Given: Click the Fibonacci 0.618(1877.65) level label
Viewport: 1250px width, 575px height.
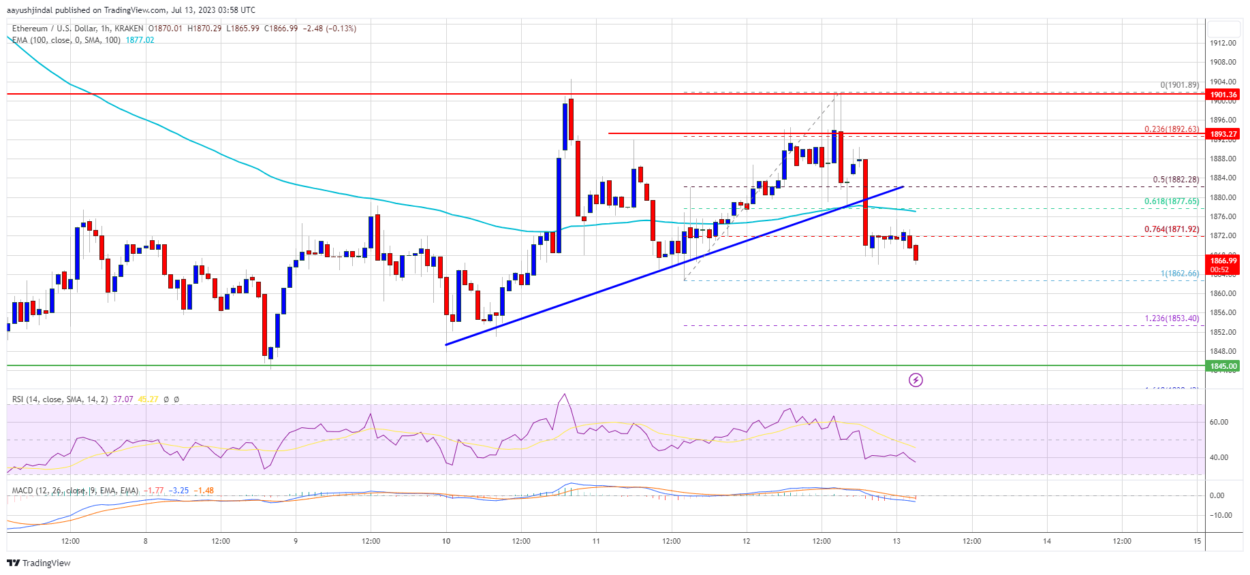Looking at the screenshot, I should point(1172,201).
